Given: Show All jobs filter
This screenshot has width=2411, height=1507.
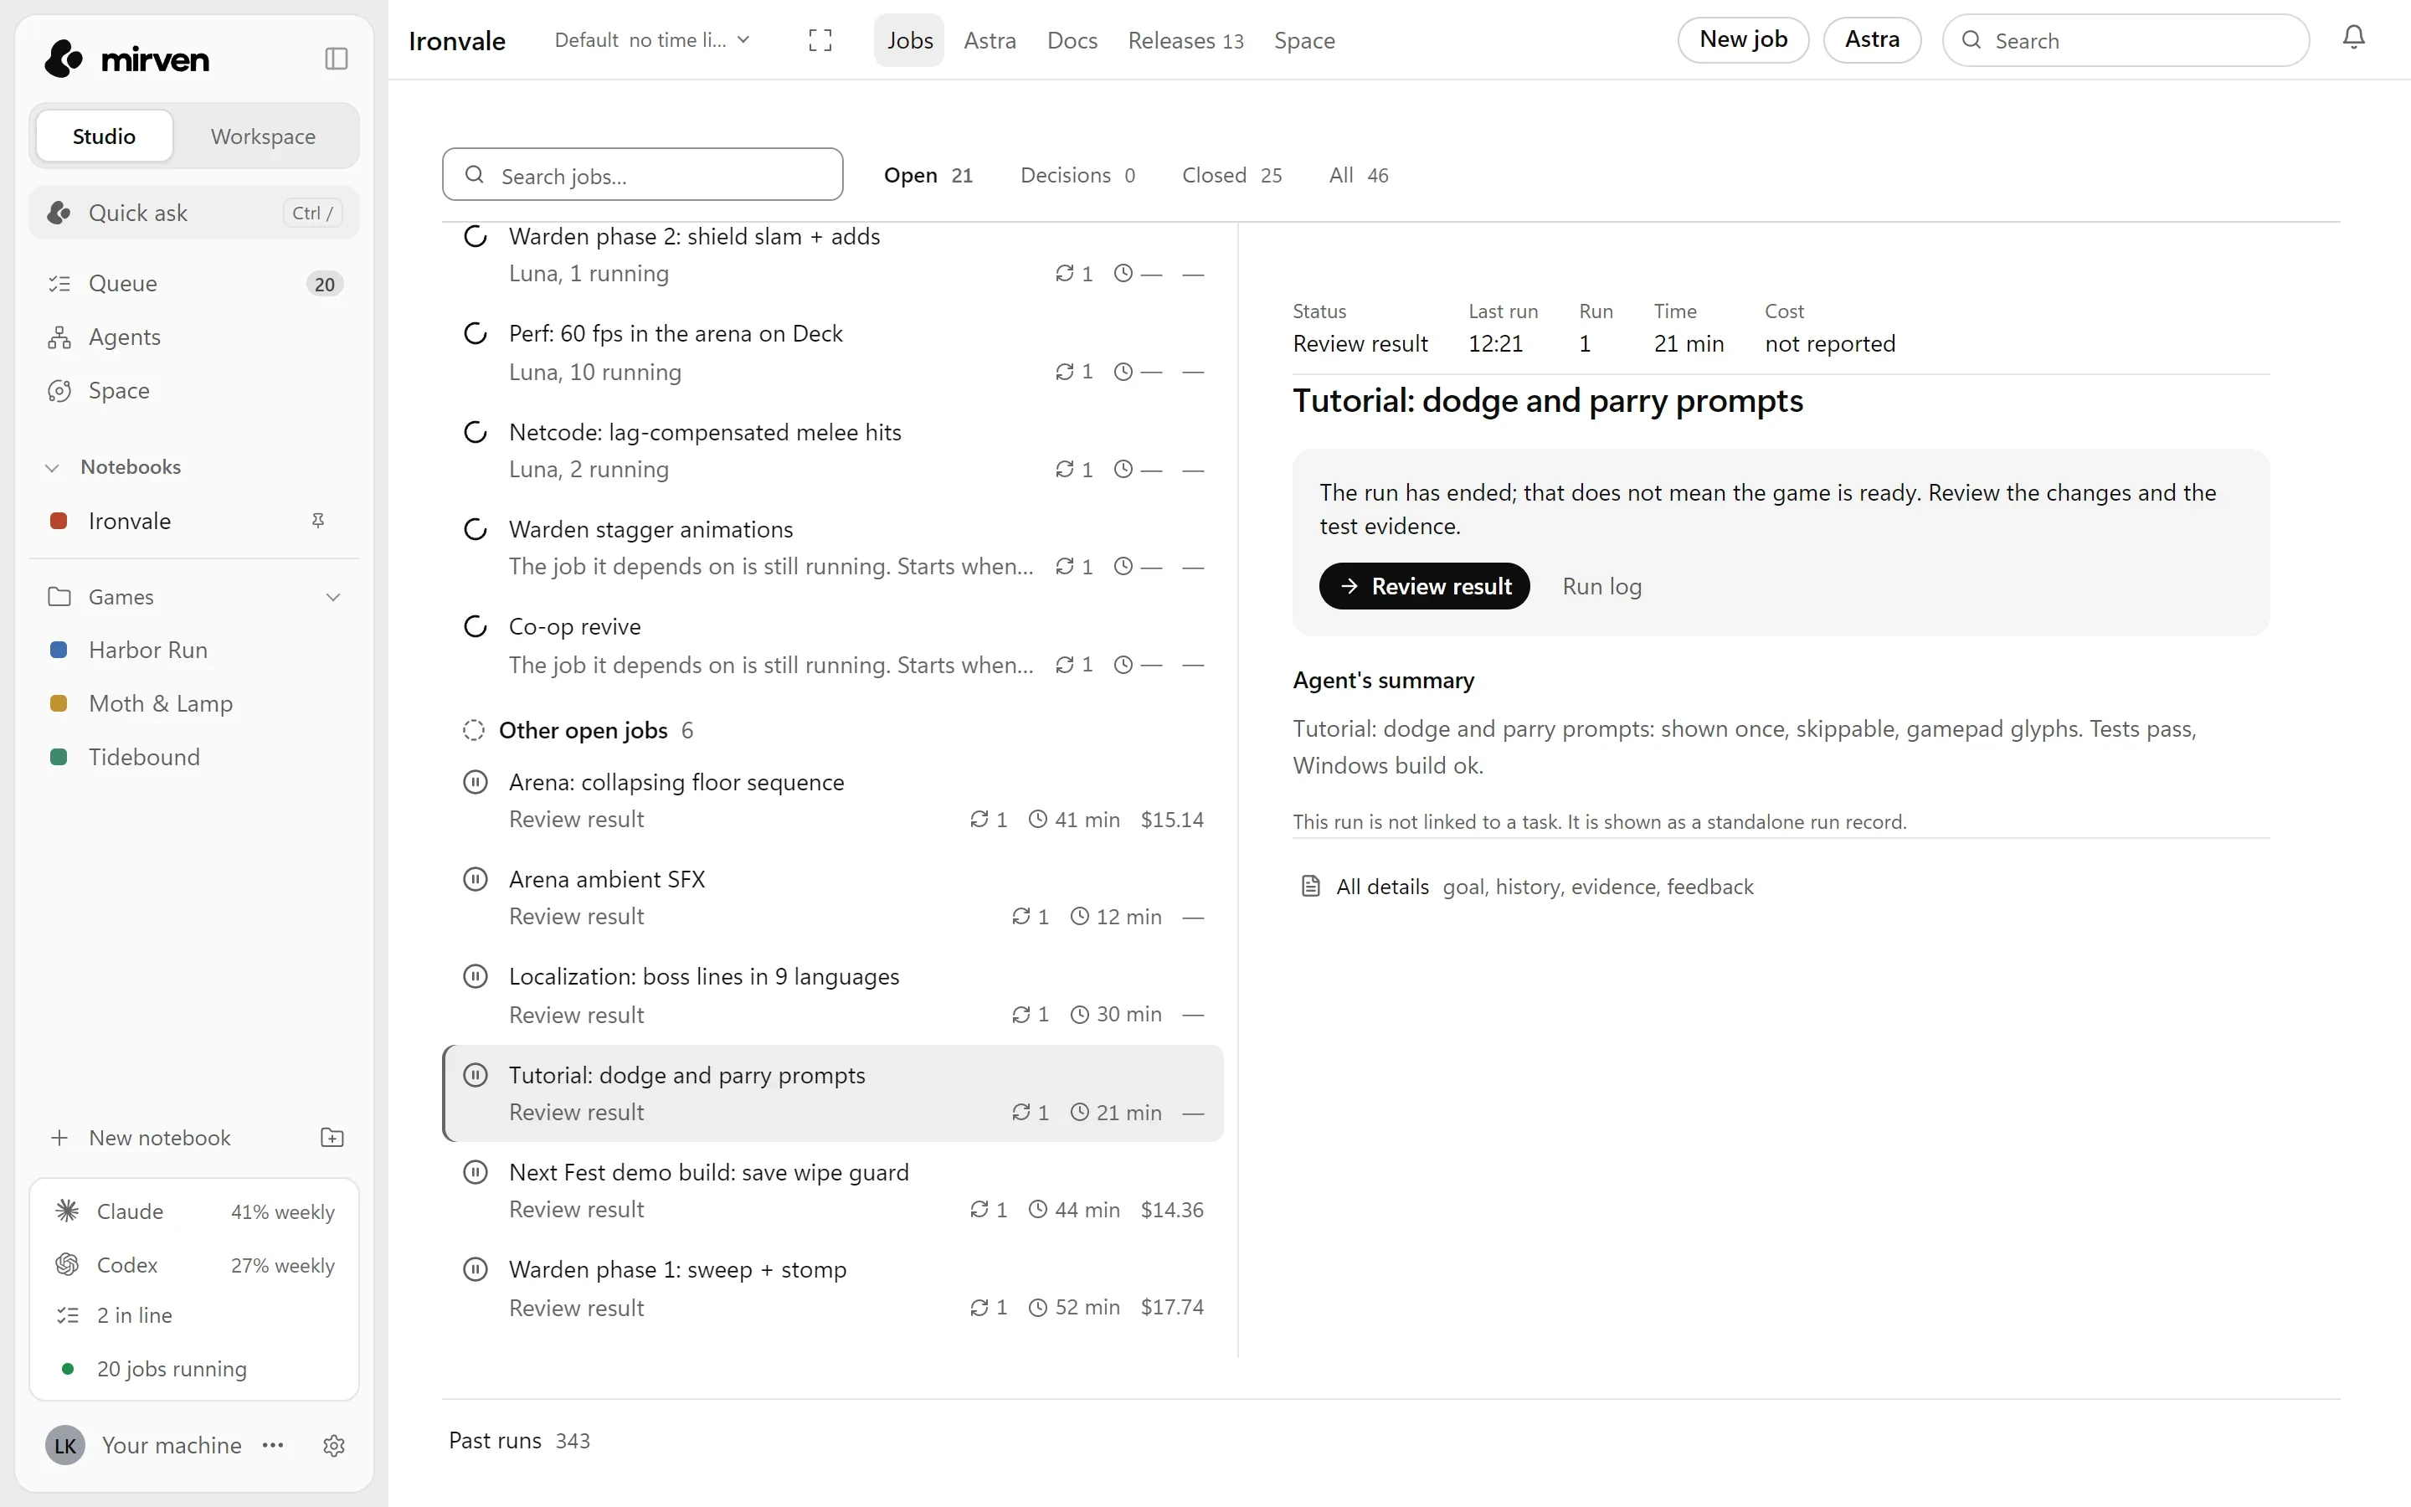Looking at the screenshot, I should (1358, 176).
